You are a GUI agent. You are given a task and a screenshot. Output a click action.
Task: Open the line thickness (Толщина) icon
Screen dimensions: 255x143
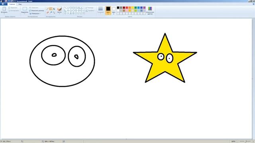pos(100,9)
